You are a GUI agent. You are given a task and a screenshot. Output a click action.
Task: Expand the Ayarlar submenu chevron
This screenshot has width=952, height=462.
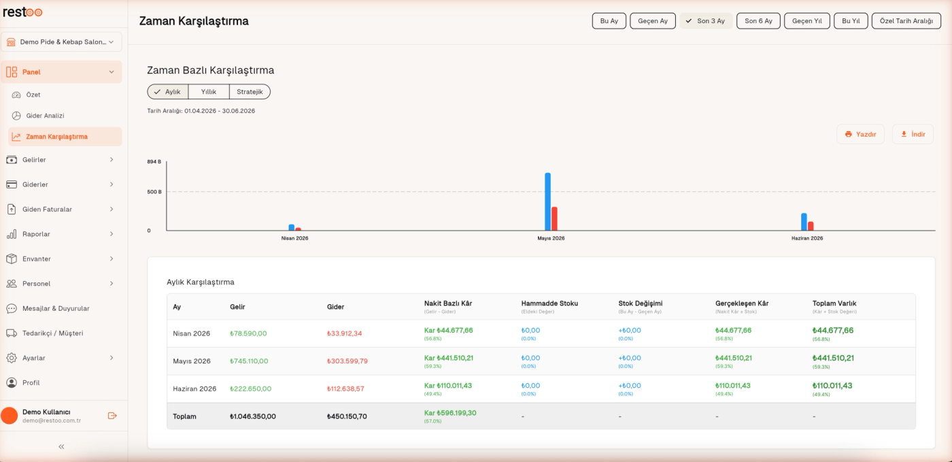[x=112, y=358]
